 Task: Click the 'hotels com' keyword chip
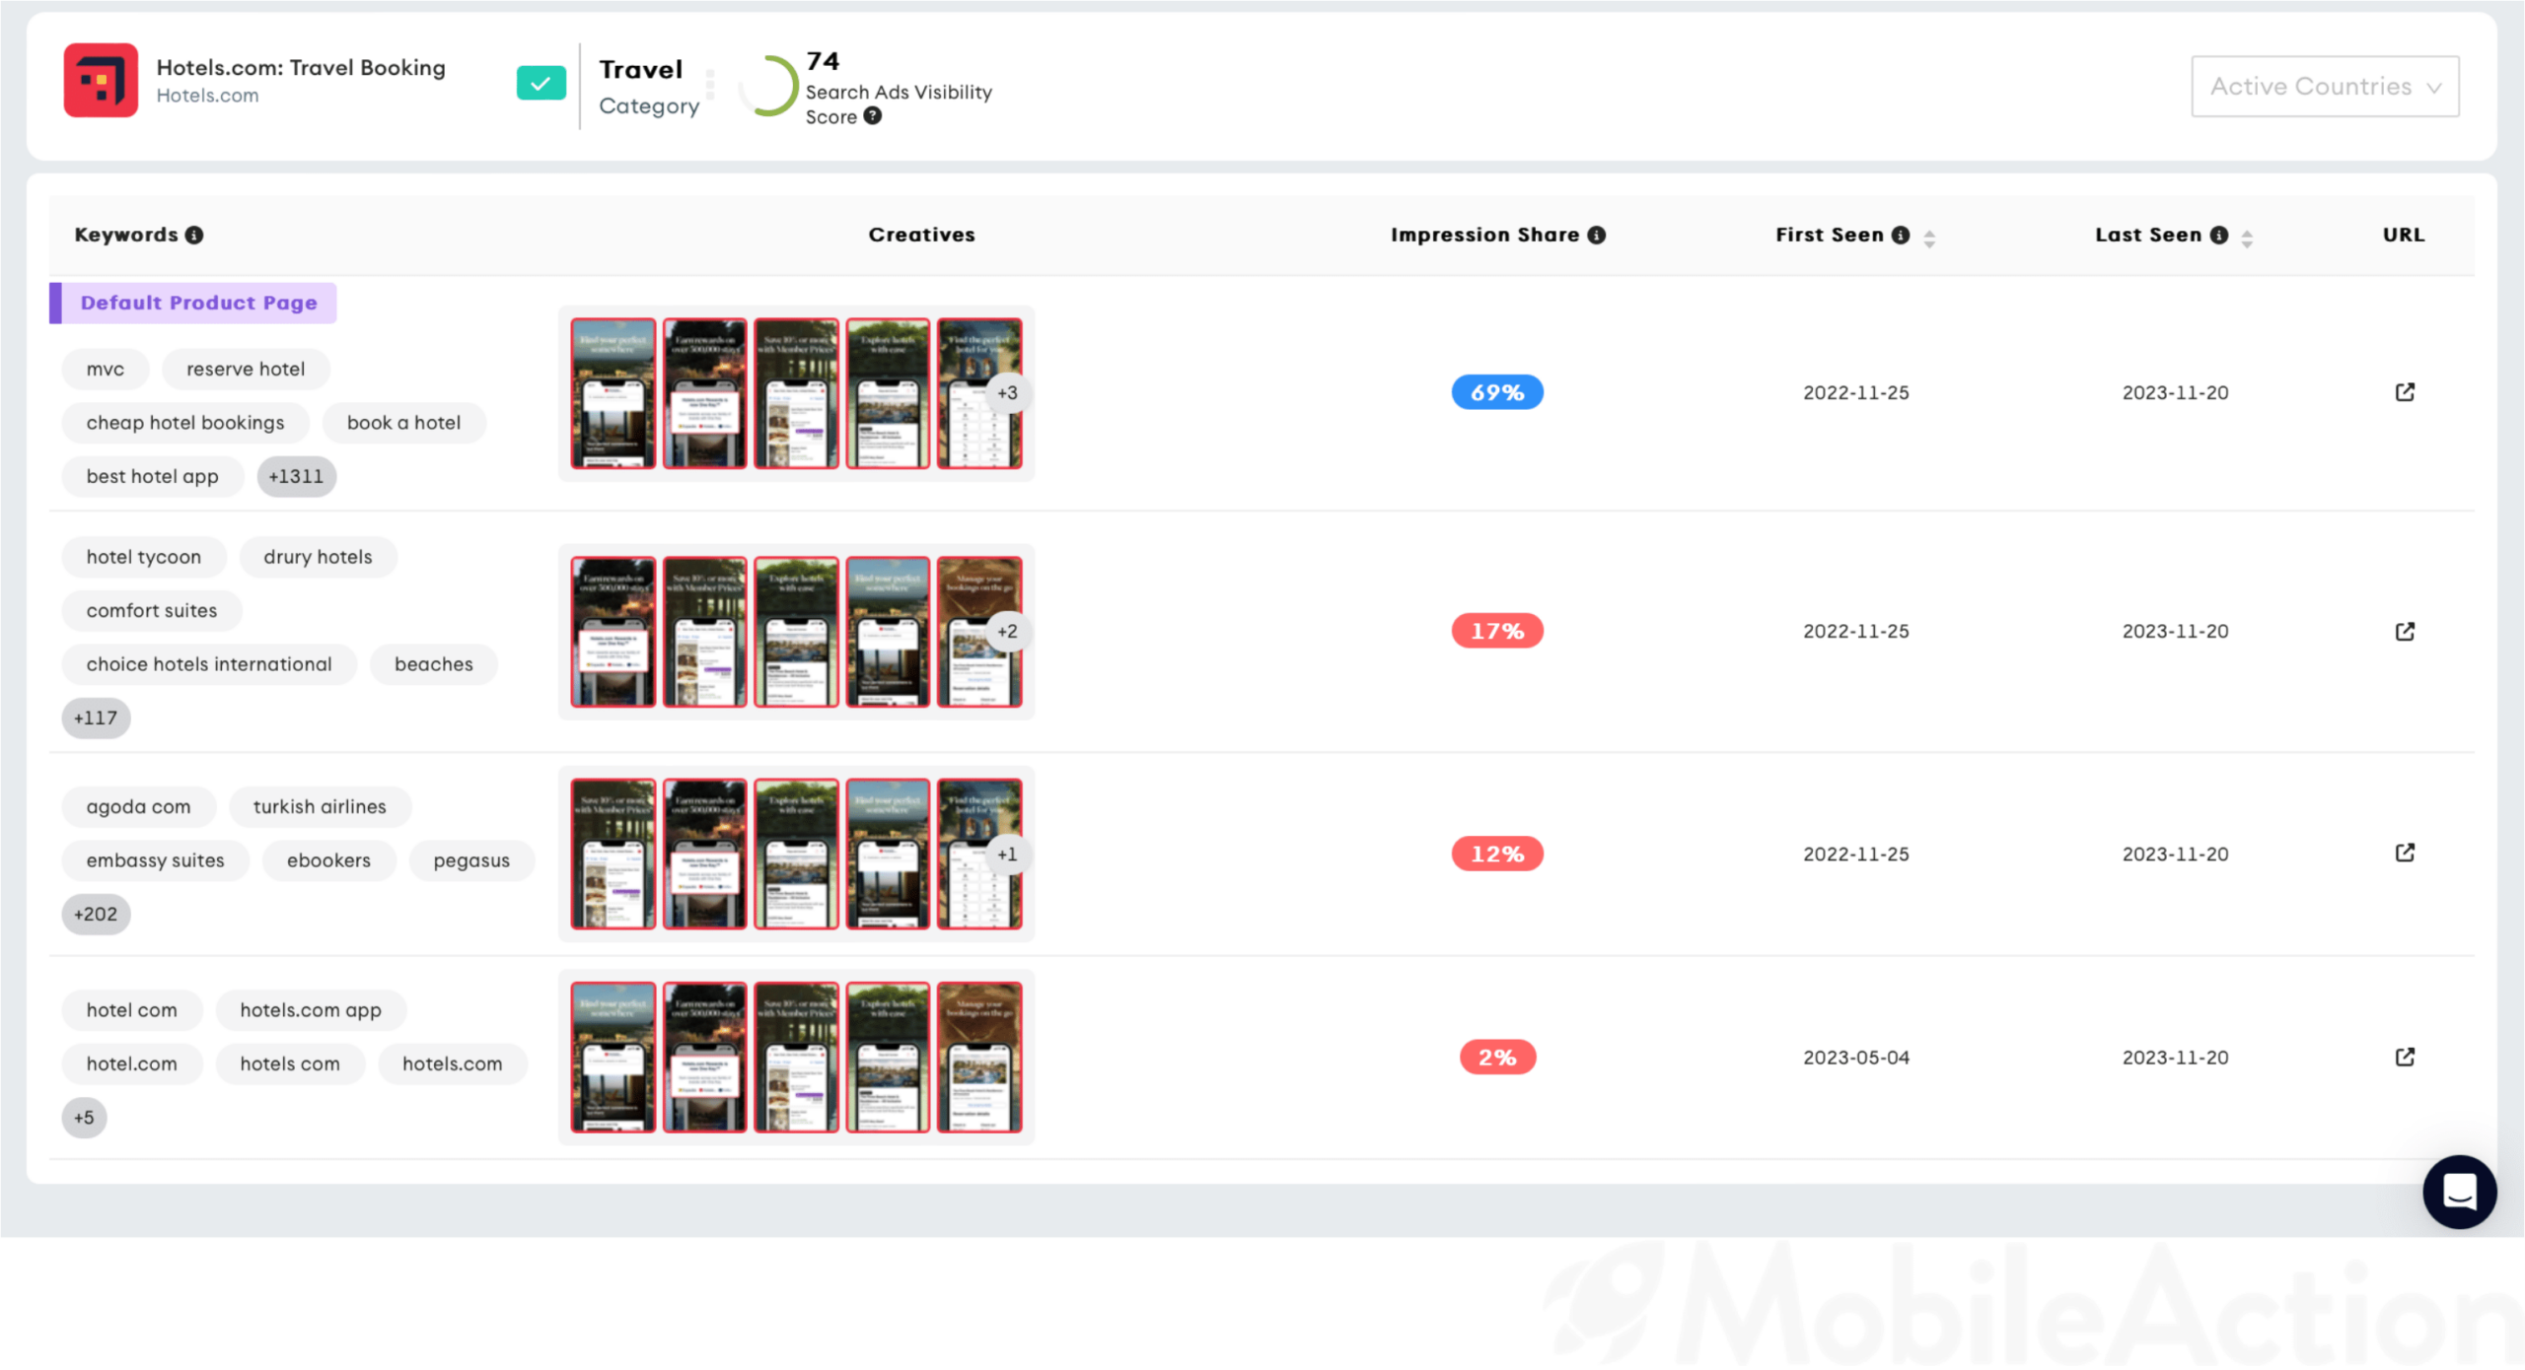290,1064
